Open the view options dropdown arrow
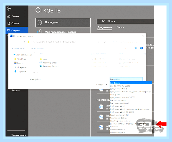Viewport: 172px width, 142px height. tap(130, 48)
